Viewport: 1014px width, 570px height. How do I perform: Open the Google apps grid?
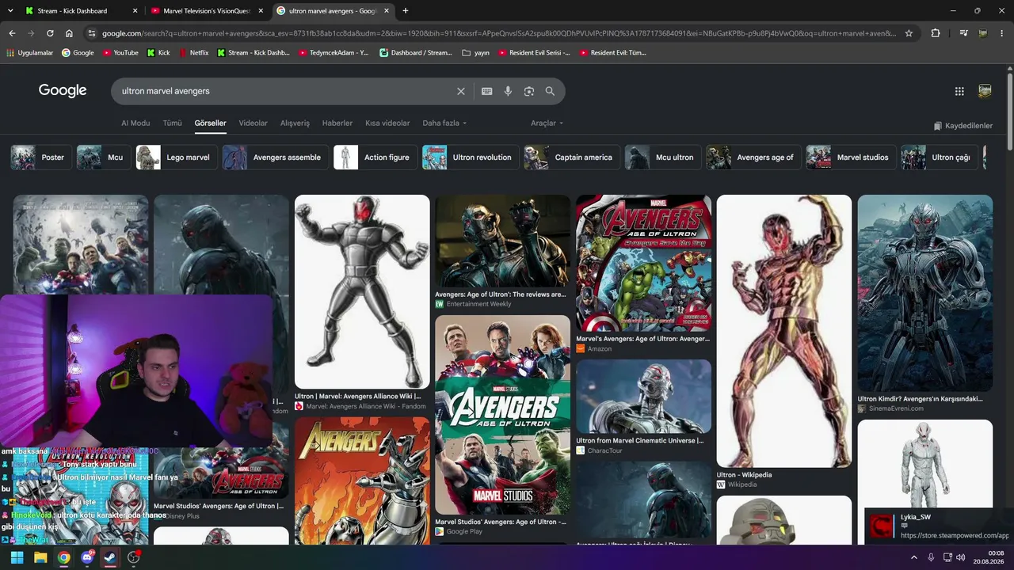click(x=959, y=91)
